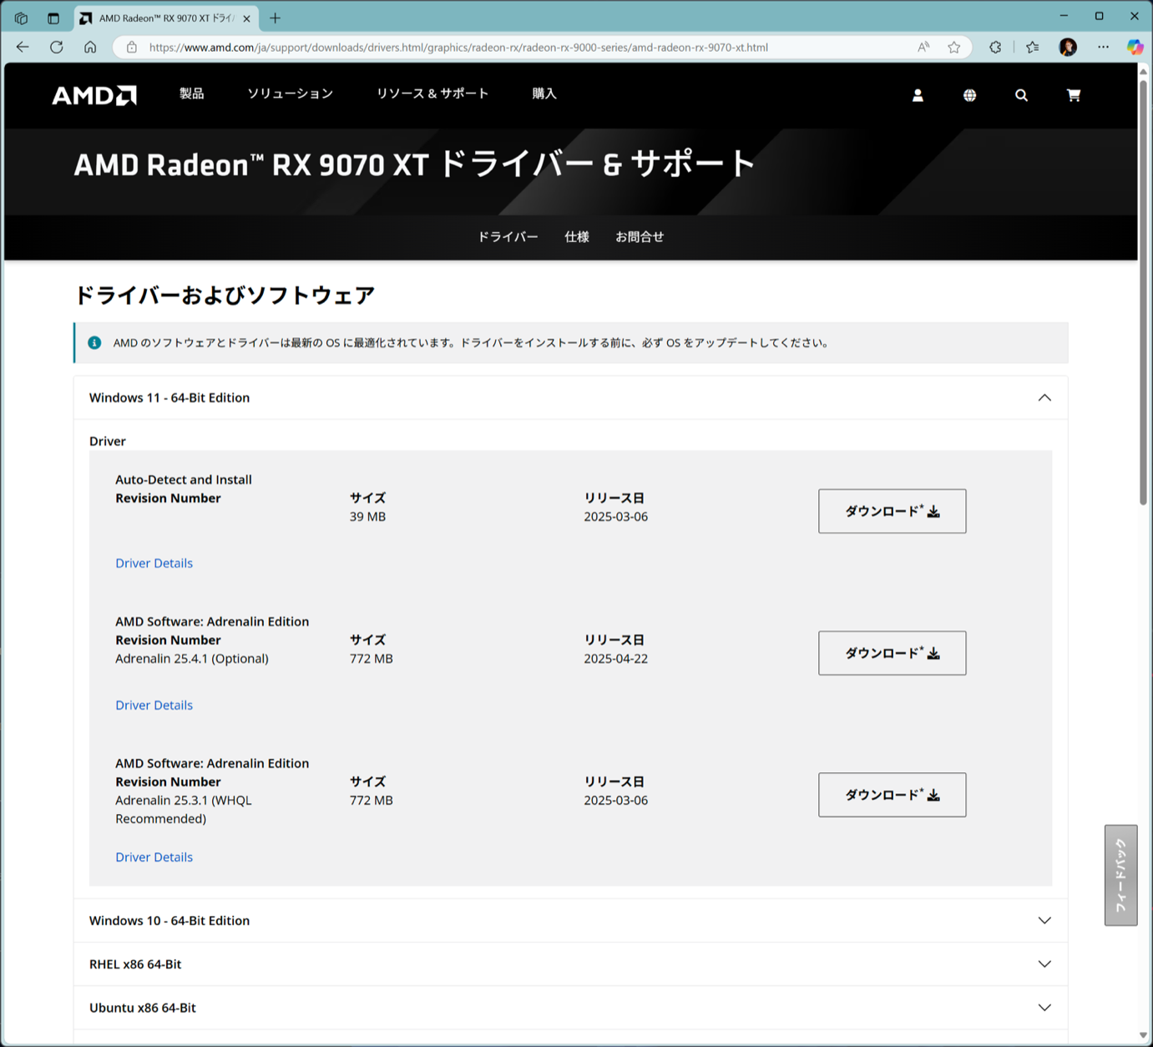
Task: Click the scrollbar down arrow
Action: tap(1143, 1035)
